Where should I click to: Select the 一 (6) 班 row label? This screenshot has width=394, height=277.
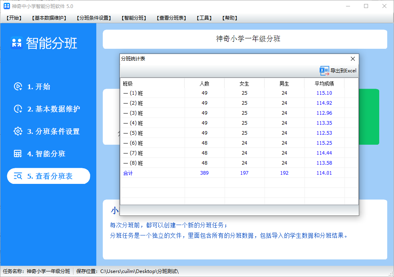[133, 143]
